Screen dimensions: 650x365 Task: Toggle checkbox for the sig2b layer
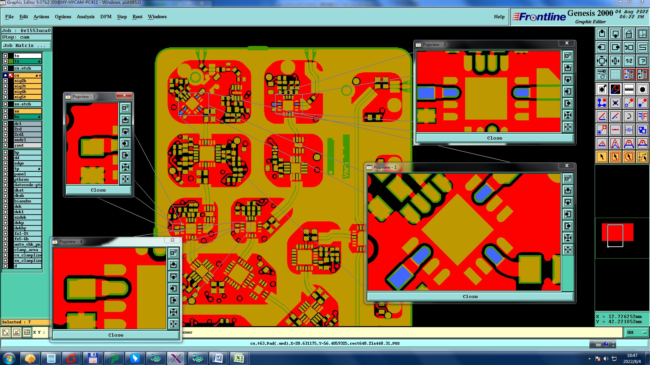5,81
